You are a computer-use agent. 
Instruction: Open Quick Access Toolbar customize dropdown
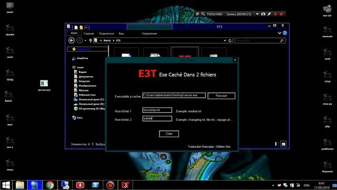click(86, 27)
